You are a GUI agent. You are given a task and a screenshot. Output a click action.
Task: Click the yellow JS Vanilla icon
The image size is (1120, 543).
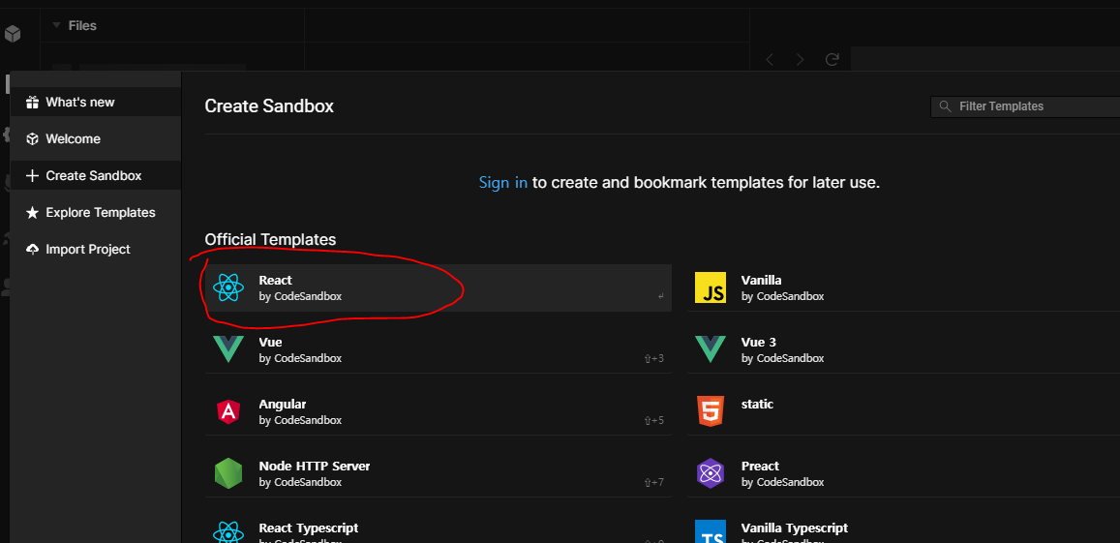(x=710, y=287)
